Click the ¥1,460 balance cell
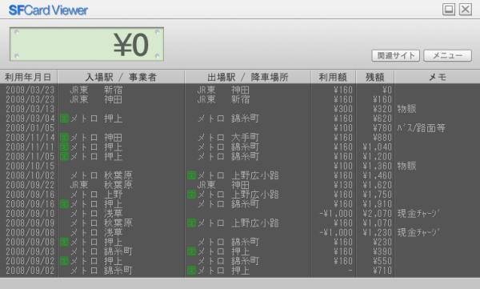This screenshot has width=480, height=289. 377,175
